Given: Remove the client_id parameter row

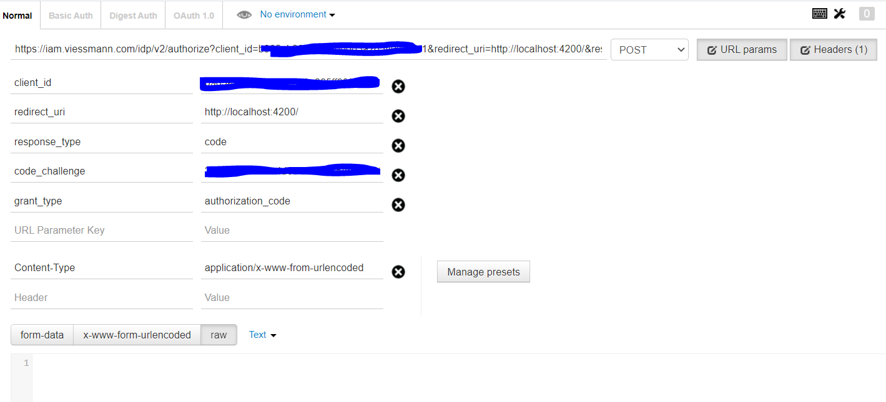Looking at the screenshot, I should [x=398, y=87].
